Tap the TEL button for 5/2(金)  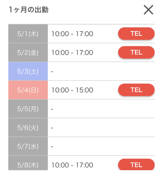(x=136, y=52)
